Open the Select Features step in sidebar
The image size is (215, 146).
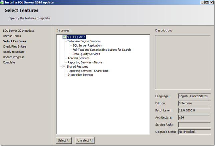point(15,41)
